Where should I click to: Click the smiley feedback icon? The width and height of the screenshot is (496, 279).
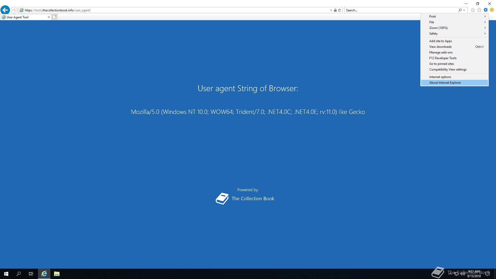coord(492,10)
